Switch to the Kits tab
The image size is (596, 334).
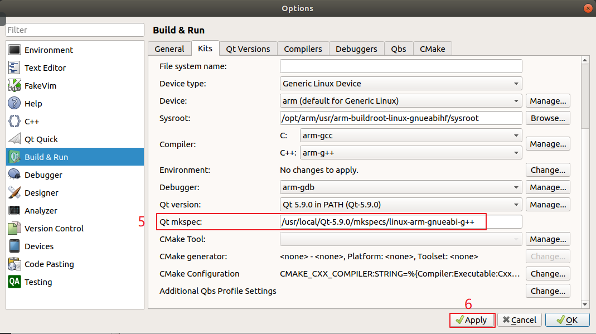205,49
